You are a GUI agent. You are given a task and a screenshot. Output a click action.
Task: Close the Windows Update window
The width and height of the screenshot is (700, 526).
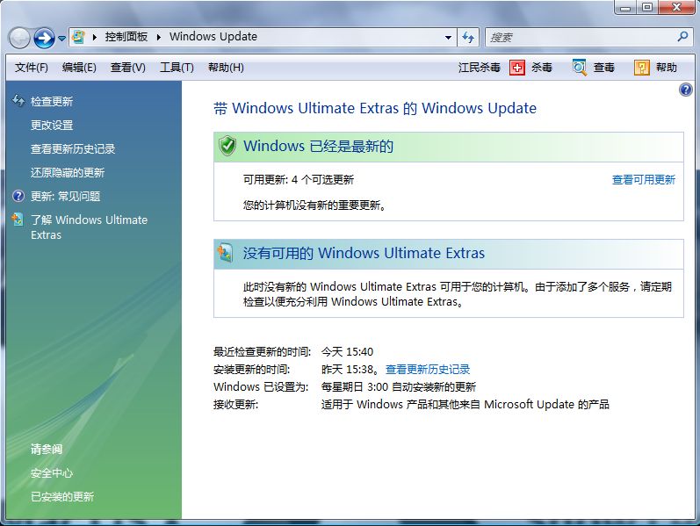click(x=676, y=8)
